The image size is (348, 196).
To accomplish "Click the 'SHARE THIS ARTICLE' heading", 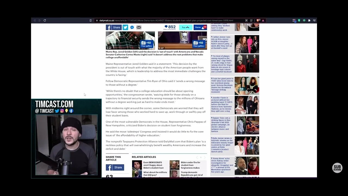I will (113, 158).
